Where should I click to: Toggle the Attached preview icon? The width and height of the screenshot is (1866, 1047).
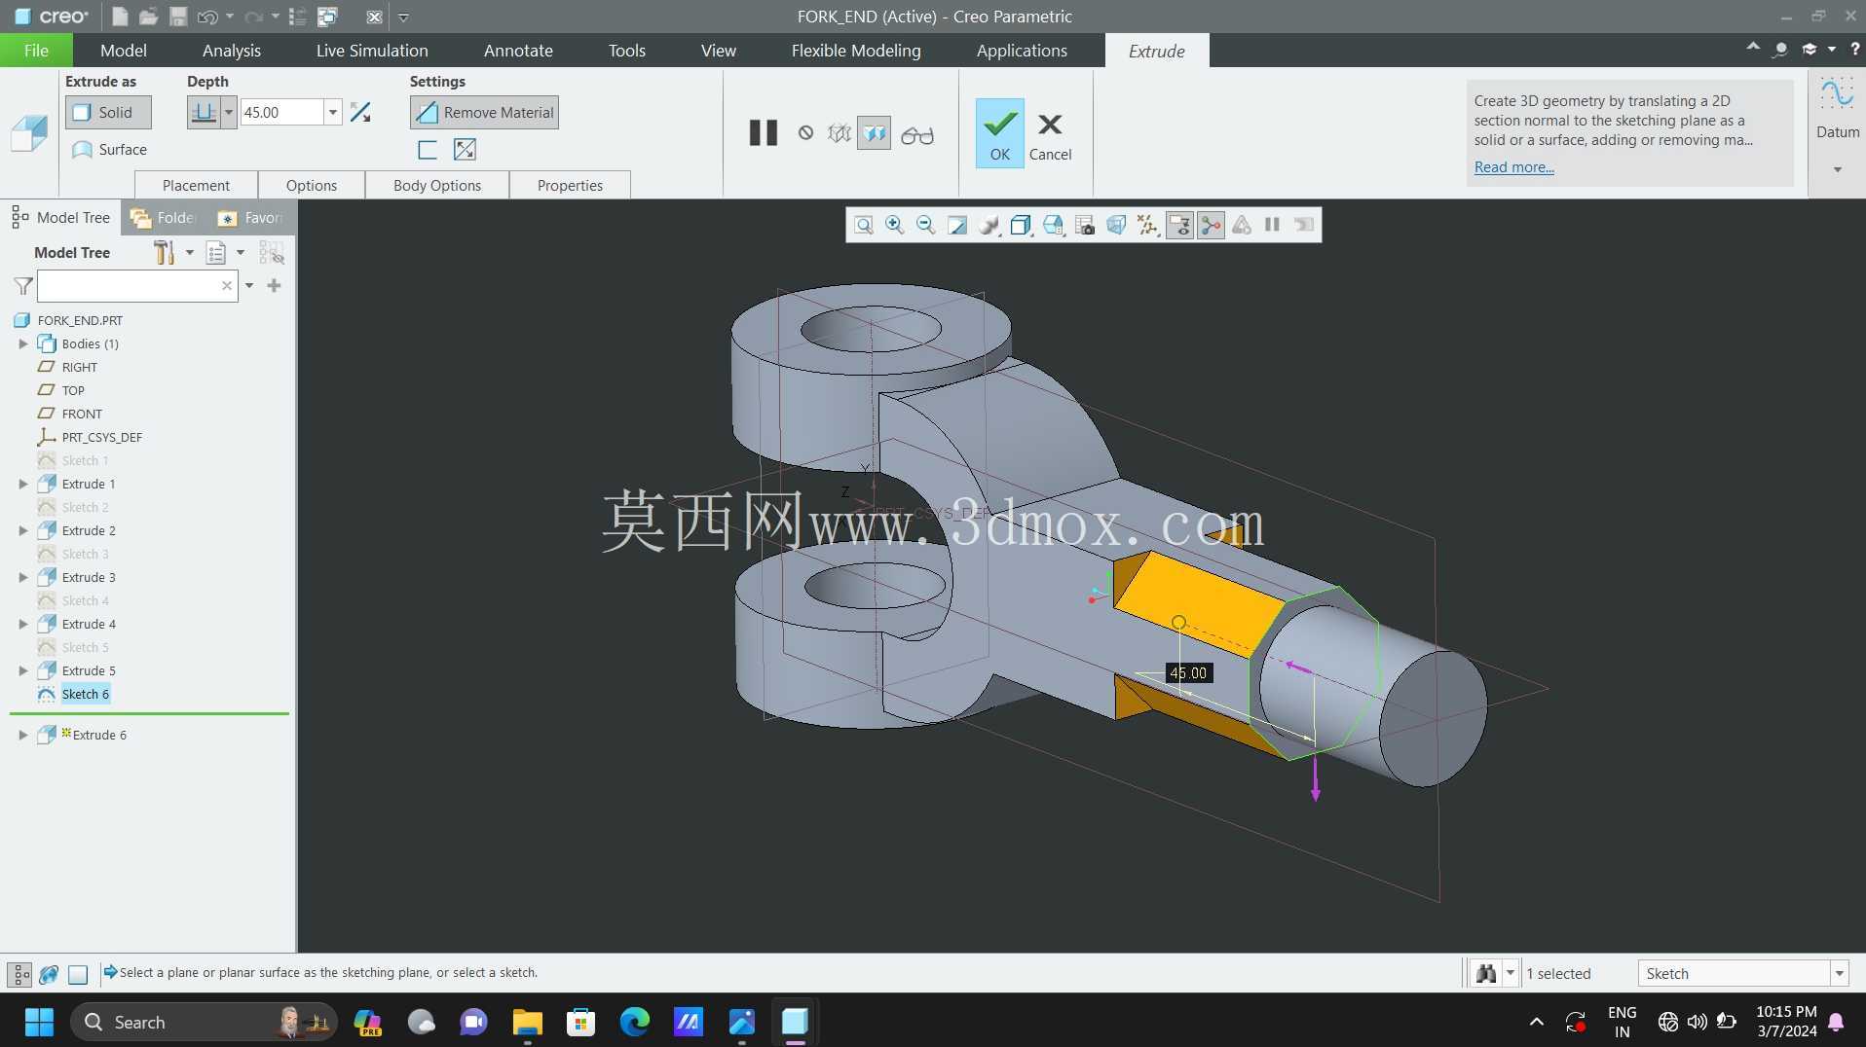coord(875,133)
